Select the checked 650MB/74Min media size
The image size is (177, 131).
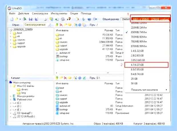pos(147,32)
